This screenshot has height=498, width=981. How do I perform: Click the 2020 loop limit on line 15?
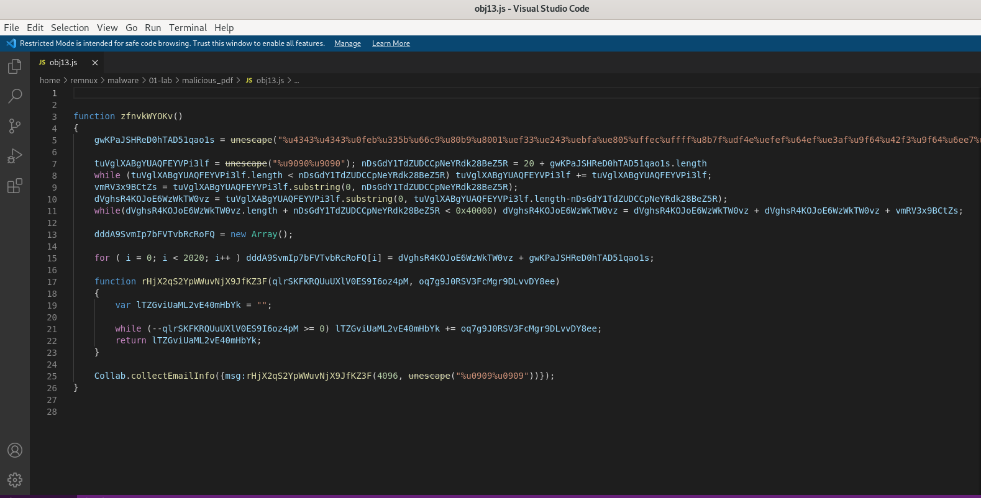click(194, 258)
